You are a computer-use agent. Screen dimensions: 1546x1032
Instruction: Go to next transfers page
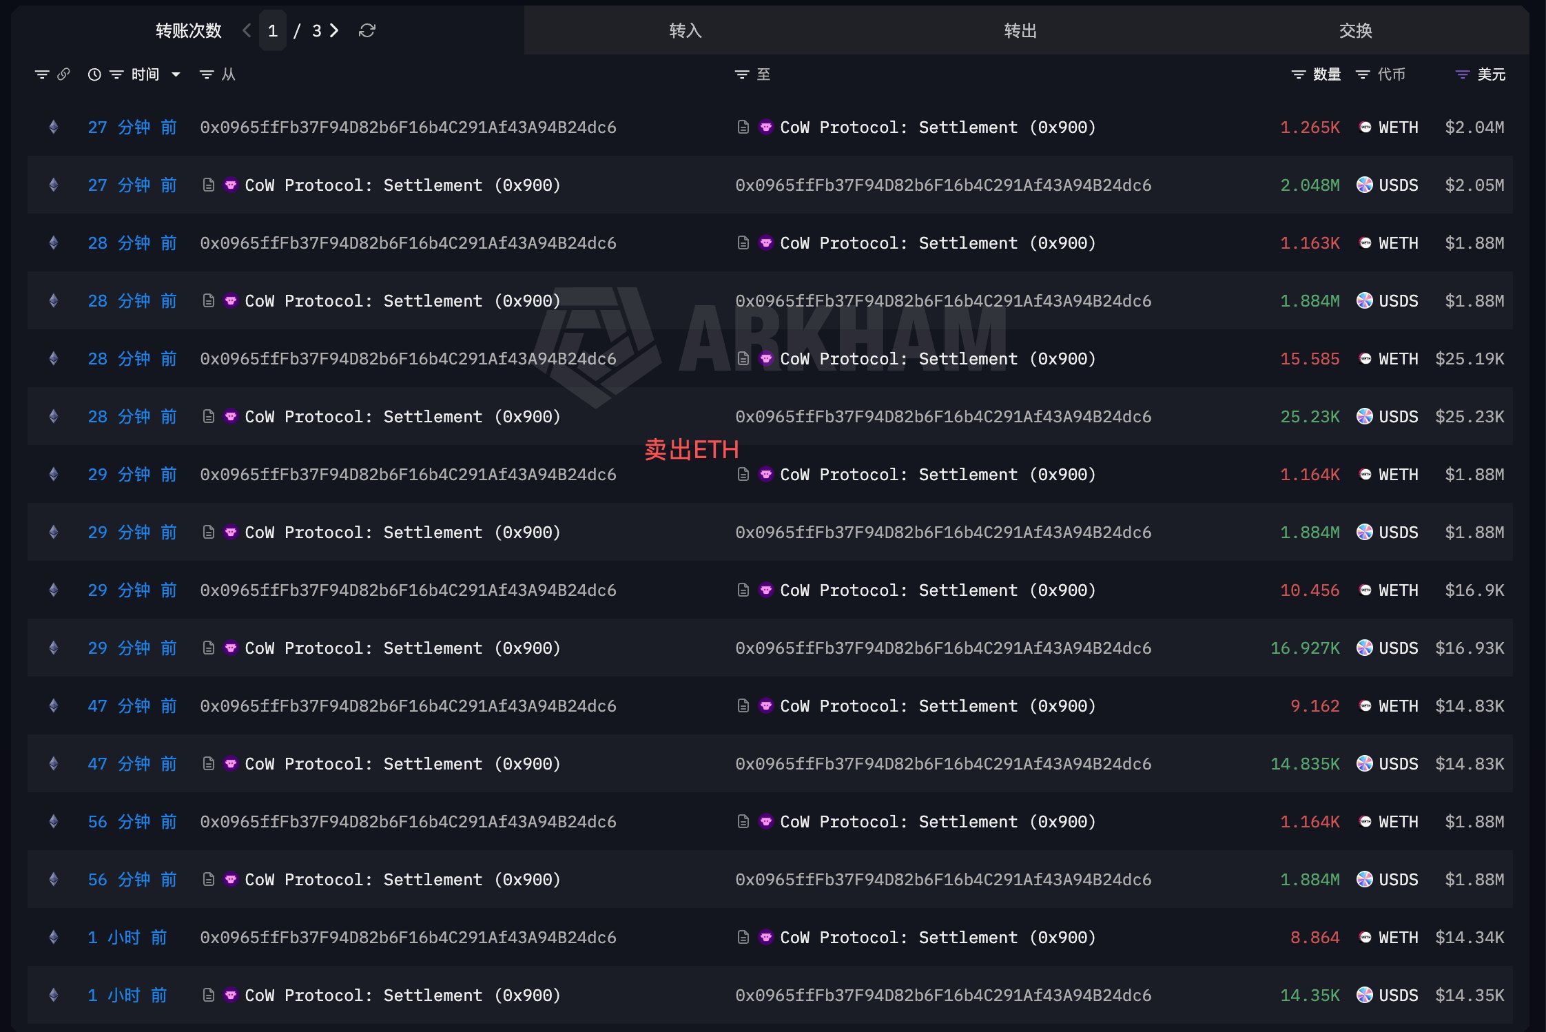click(x=334, y=30)
